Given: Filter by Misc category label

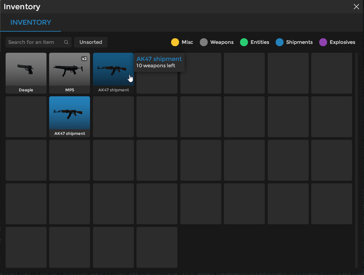Looking at the screenshot, I should [187, 42].
